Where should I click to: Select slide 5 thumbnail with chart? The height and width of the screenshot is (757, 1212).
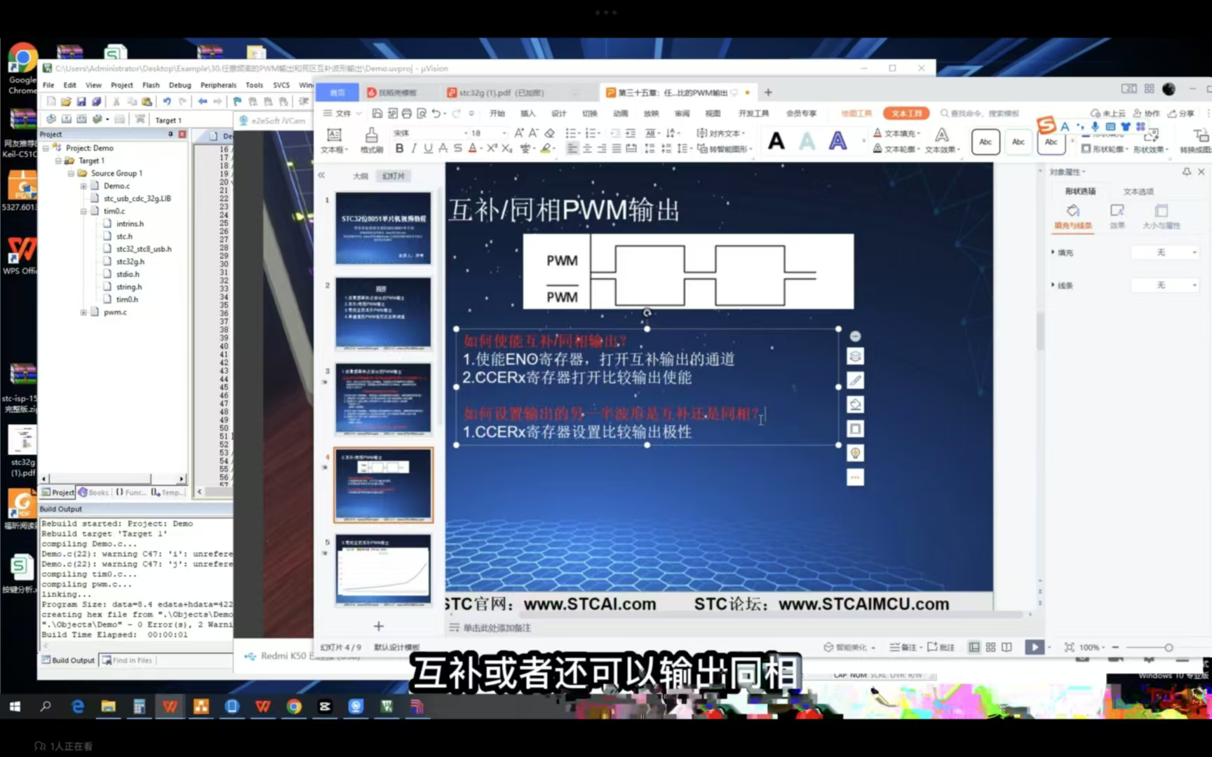(383, 571)
